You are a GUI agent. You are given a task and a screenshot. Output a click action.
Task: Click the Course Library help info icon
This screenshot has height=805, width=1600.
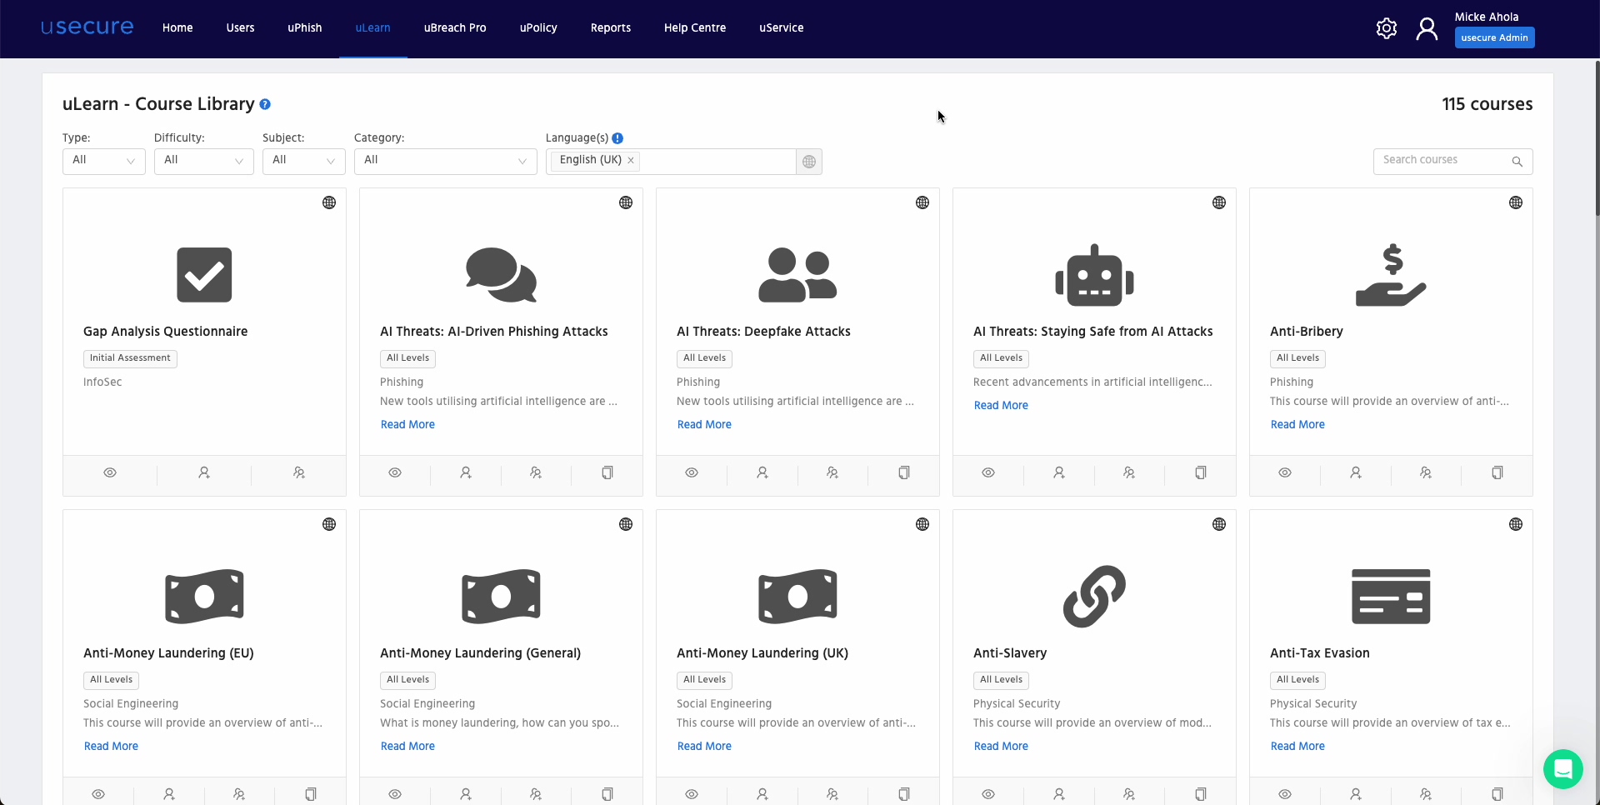pyautogui.click(x=265, y=105)
